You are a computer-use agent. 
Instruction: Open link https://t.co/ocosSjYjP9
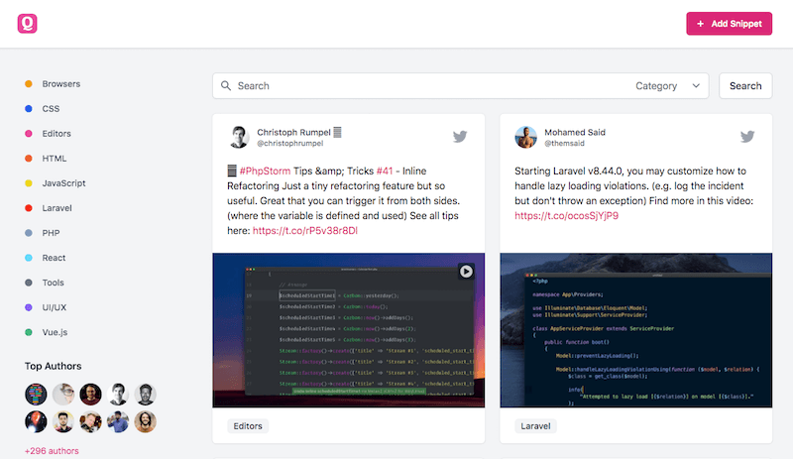(x=566, y=215)
